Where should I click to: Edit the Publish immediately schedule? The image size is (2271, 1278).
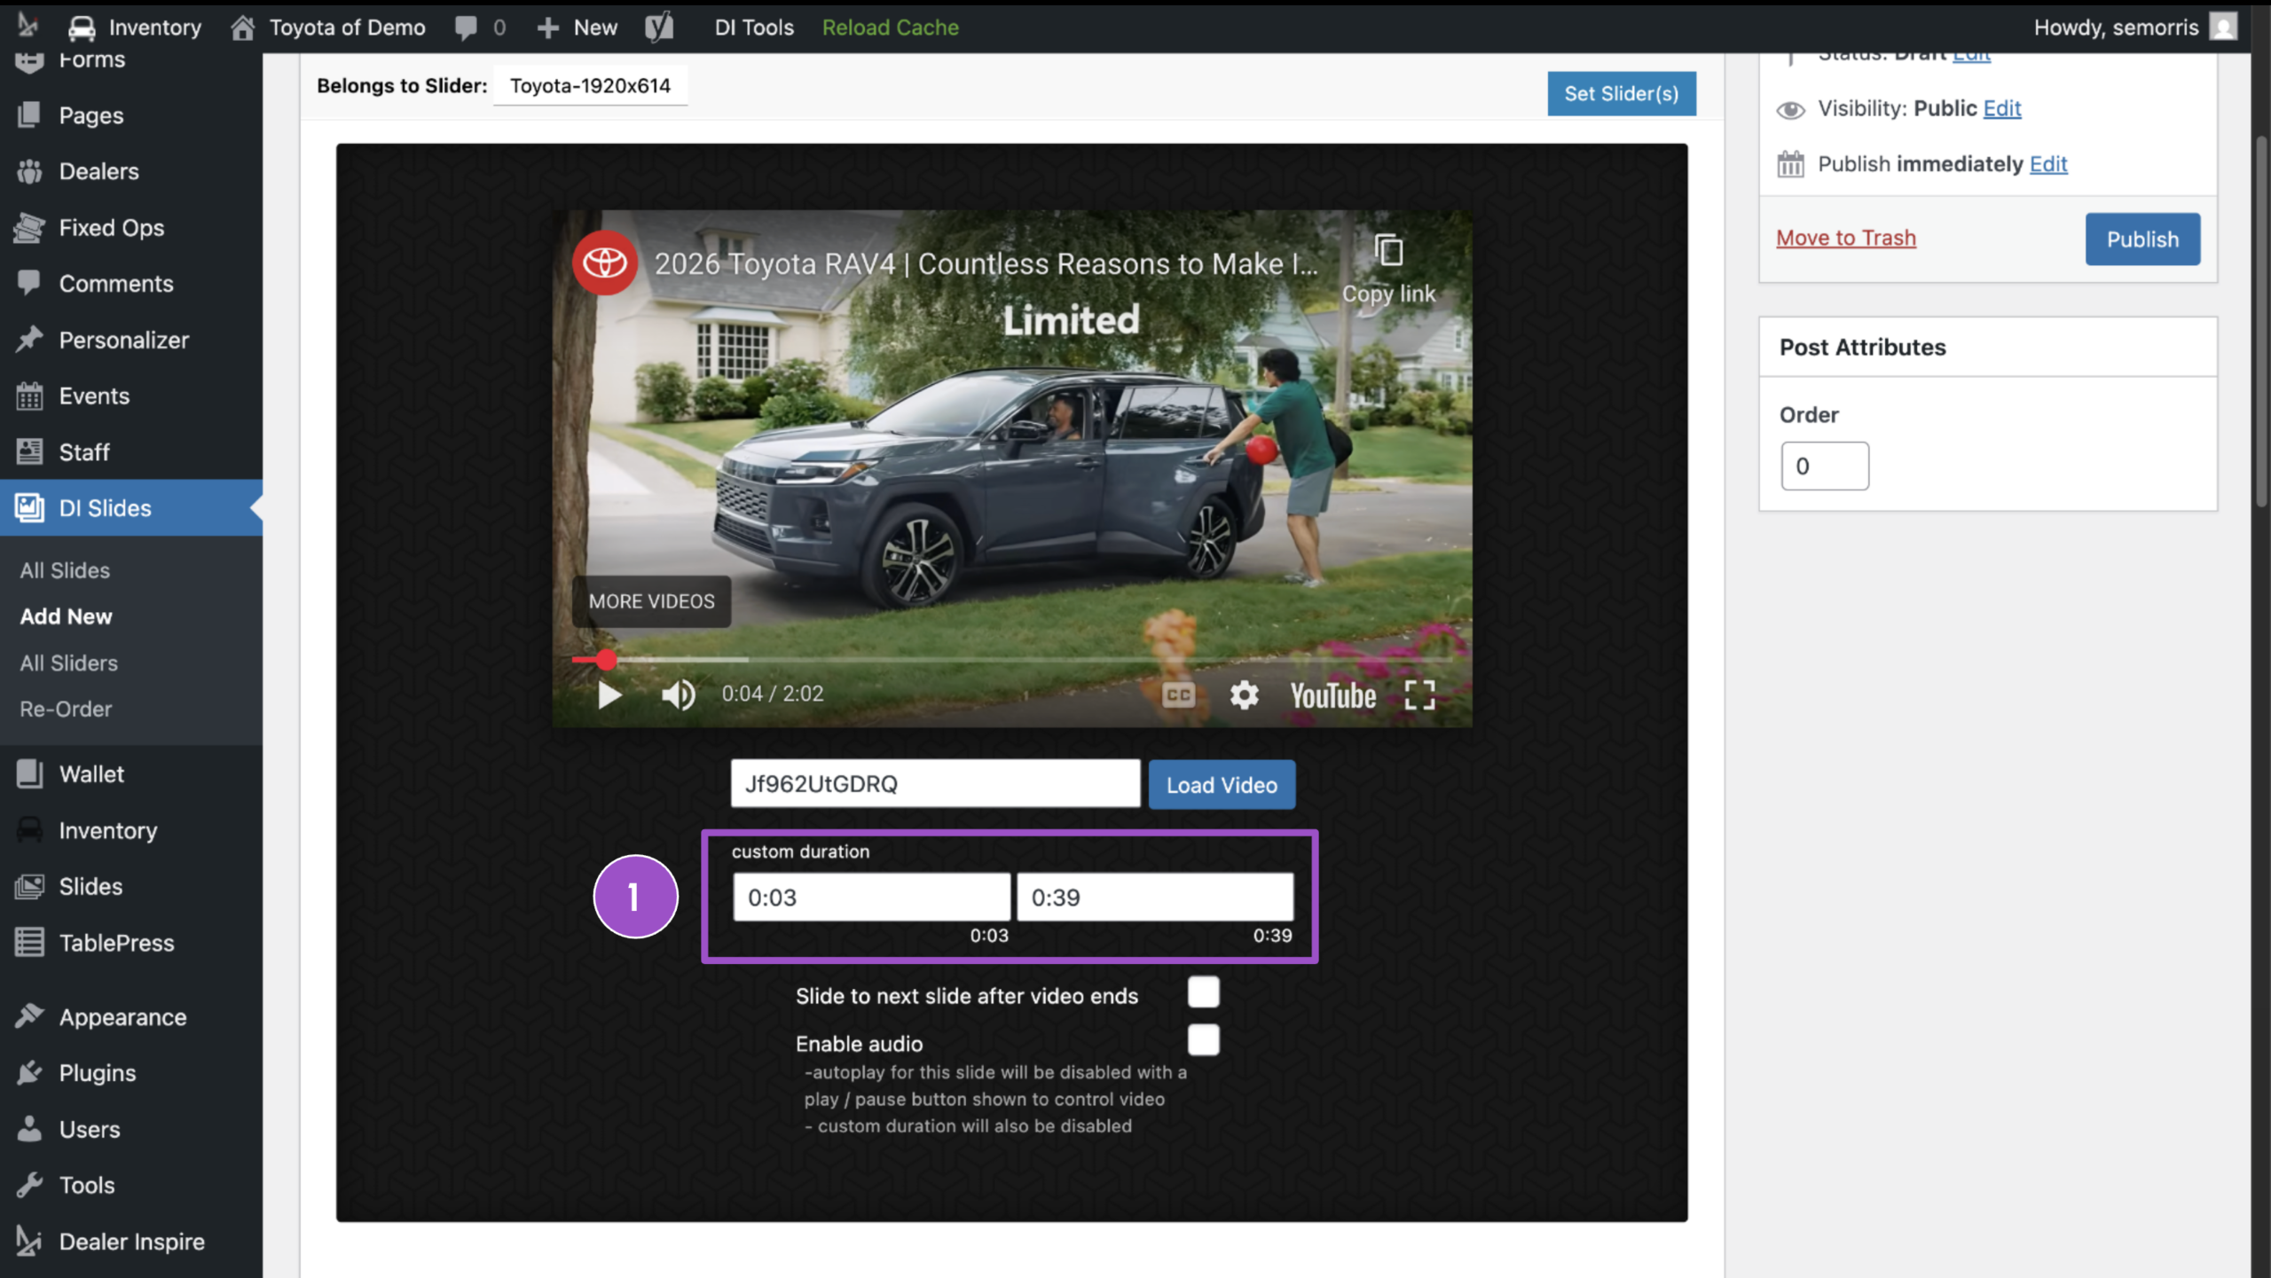point(2048,164)
